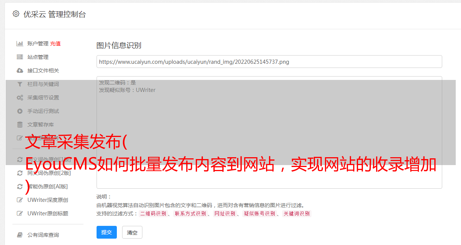Click the refresh icon for 智能伪原创[AI版]
This screenshot has height=245, width=461.
click(x=20, y=186)
